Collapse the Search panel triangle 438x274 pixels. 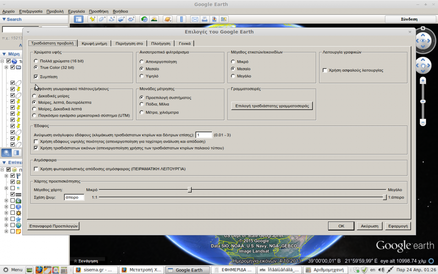click(x=4, y=19)
